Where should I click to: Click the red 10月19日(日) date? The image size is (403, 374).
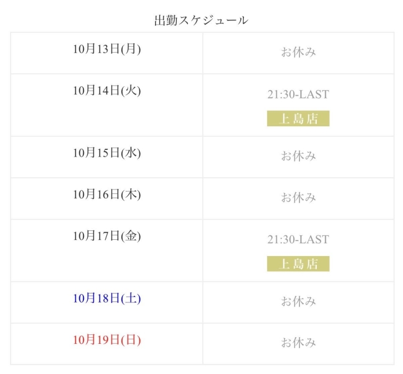[x=106, y=339]
